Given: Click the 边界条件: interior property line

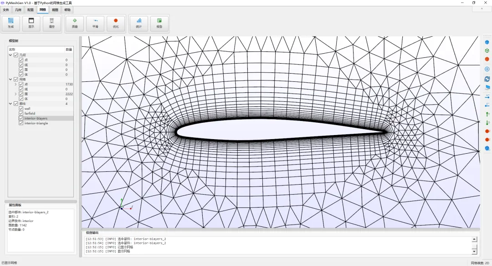Looking at the screenshot, I should tap(20, 221).
